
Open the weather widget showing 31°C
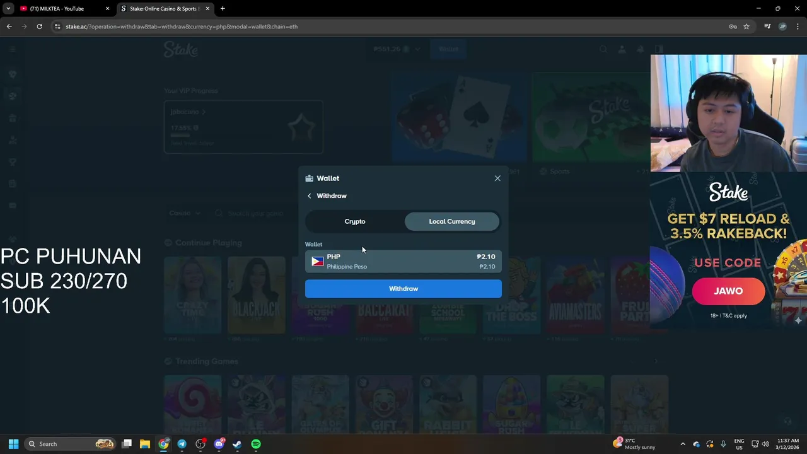(634, 444)
